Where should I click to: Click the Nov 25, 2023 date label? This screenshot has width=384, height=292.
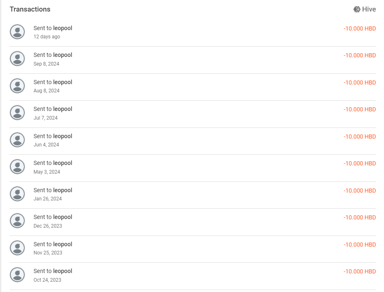pyautogui.click(x=48, y=253)
